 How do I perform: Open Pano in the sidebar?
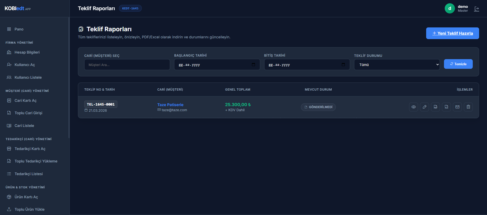coord(19,29)
